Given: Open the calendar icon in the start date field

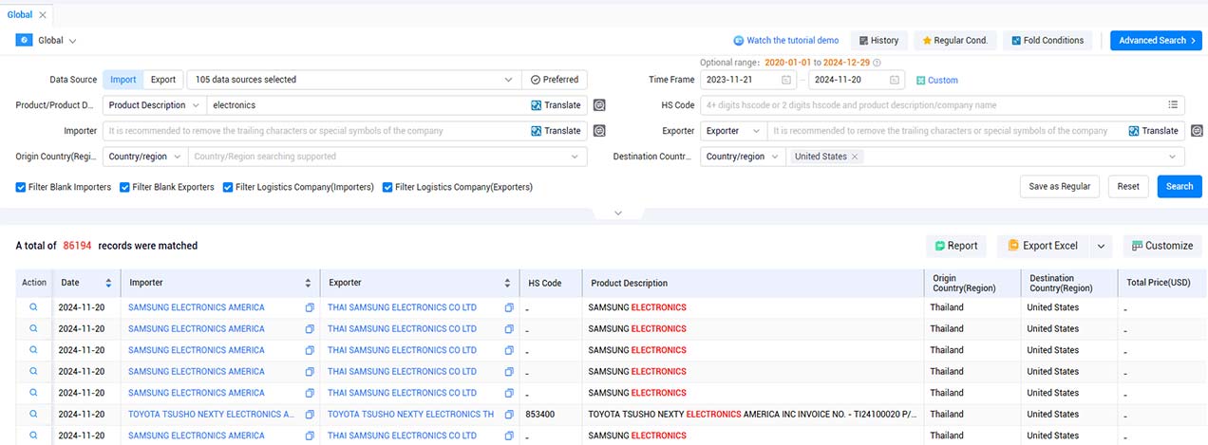Looking at the screenshot, I should pyautogui.click(x=785, y=80).
